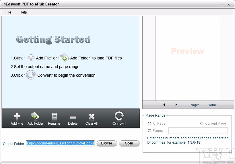
Task: Click the 'Output Folder:' label
Action: [14, 144]
